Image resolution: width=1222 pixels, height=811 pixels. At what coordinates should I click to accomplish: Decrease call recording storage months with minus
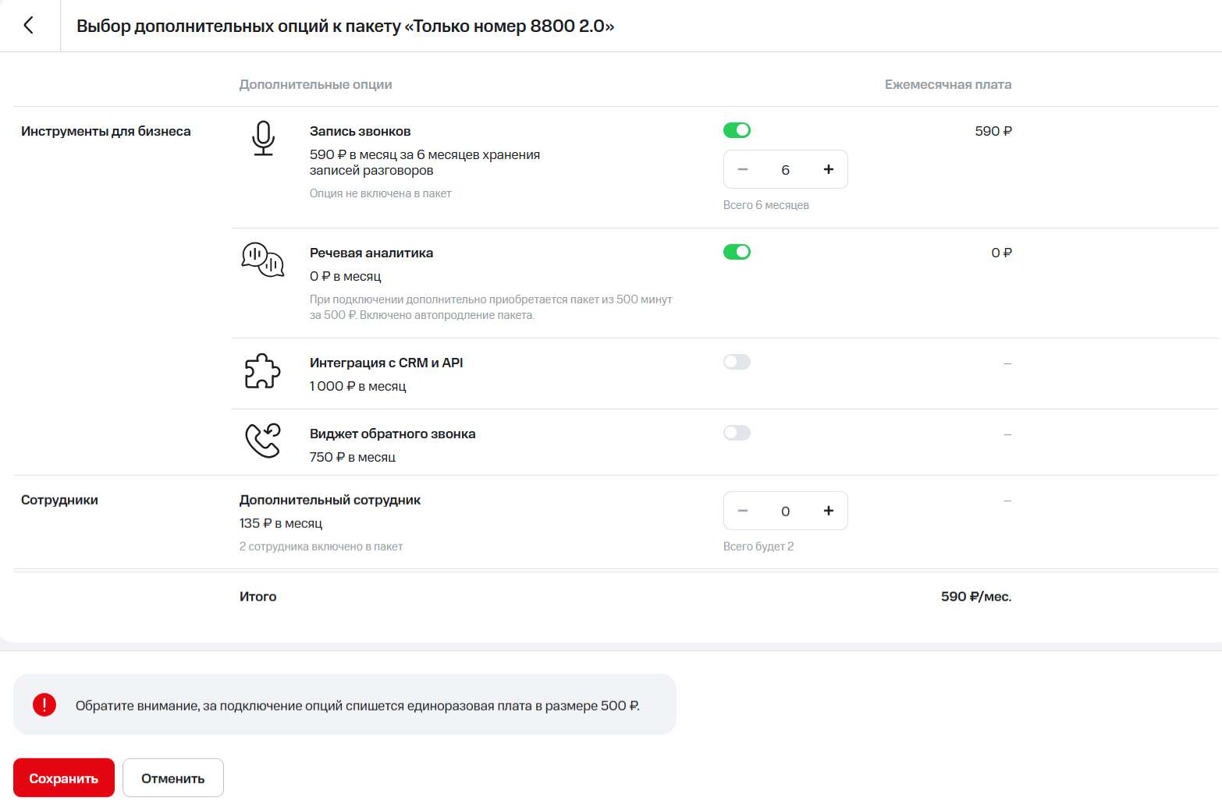(x=743, y=169)
